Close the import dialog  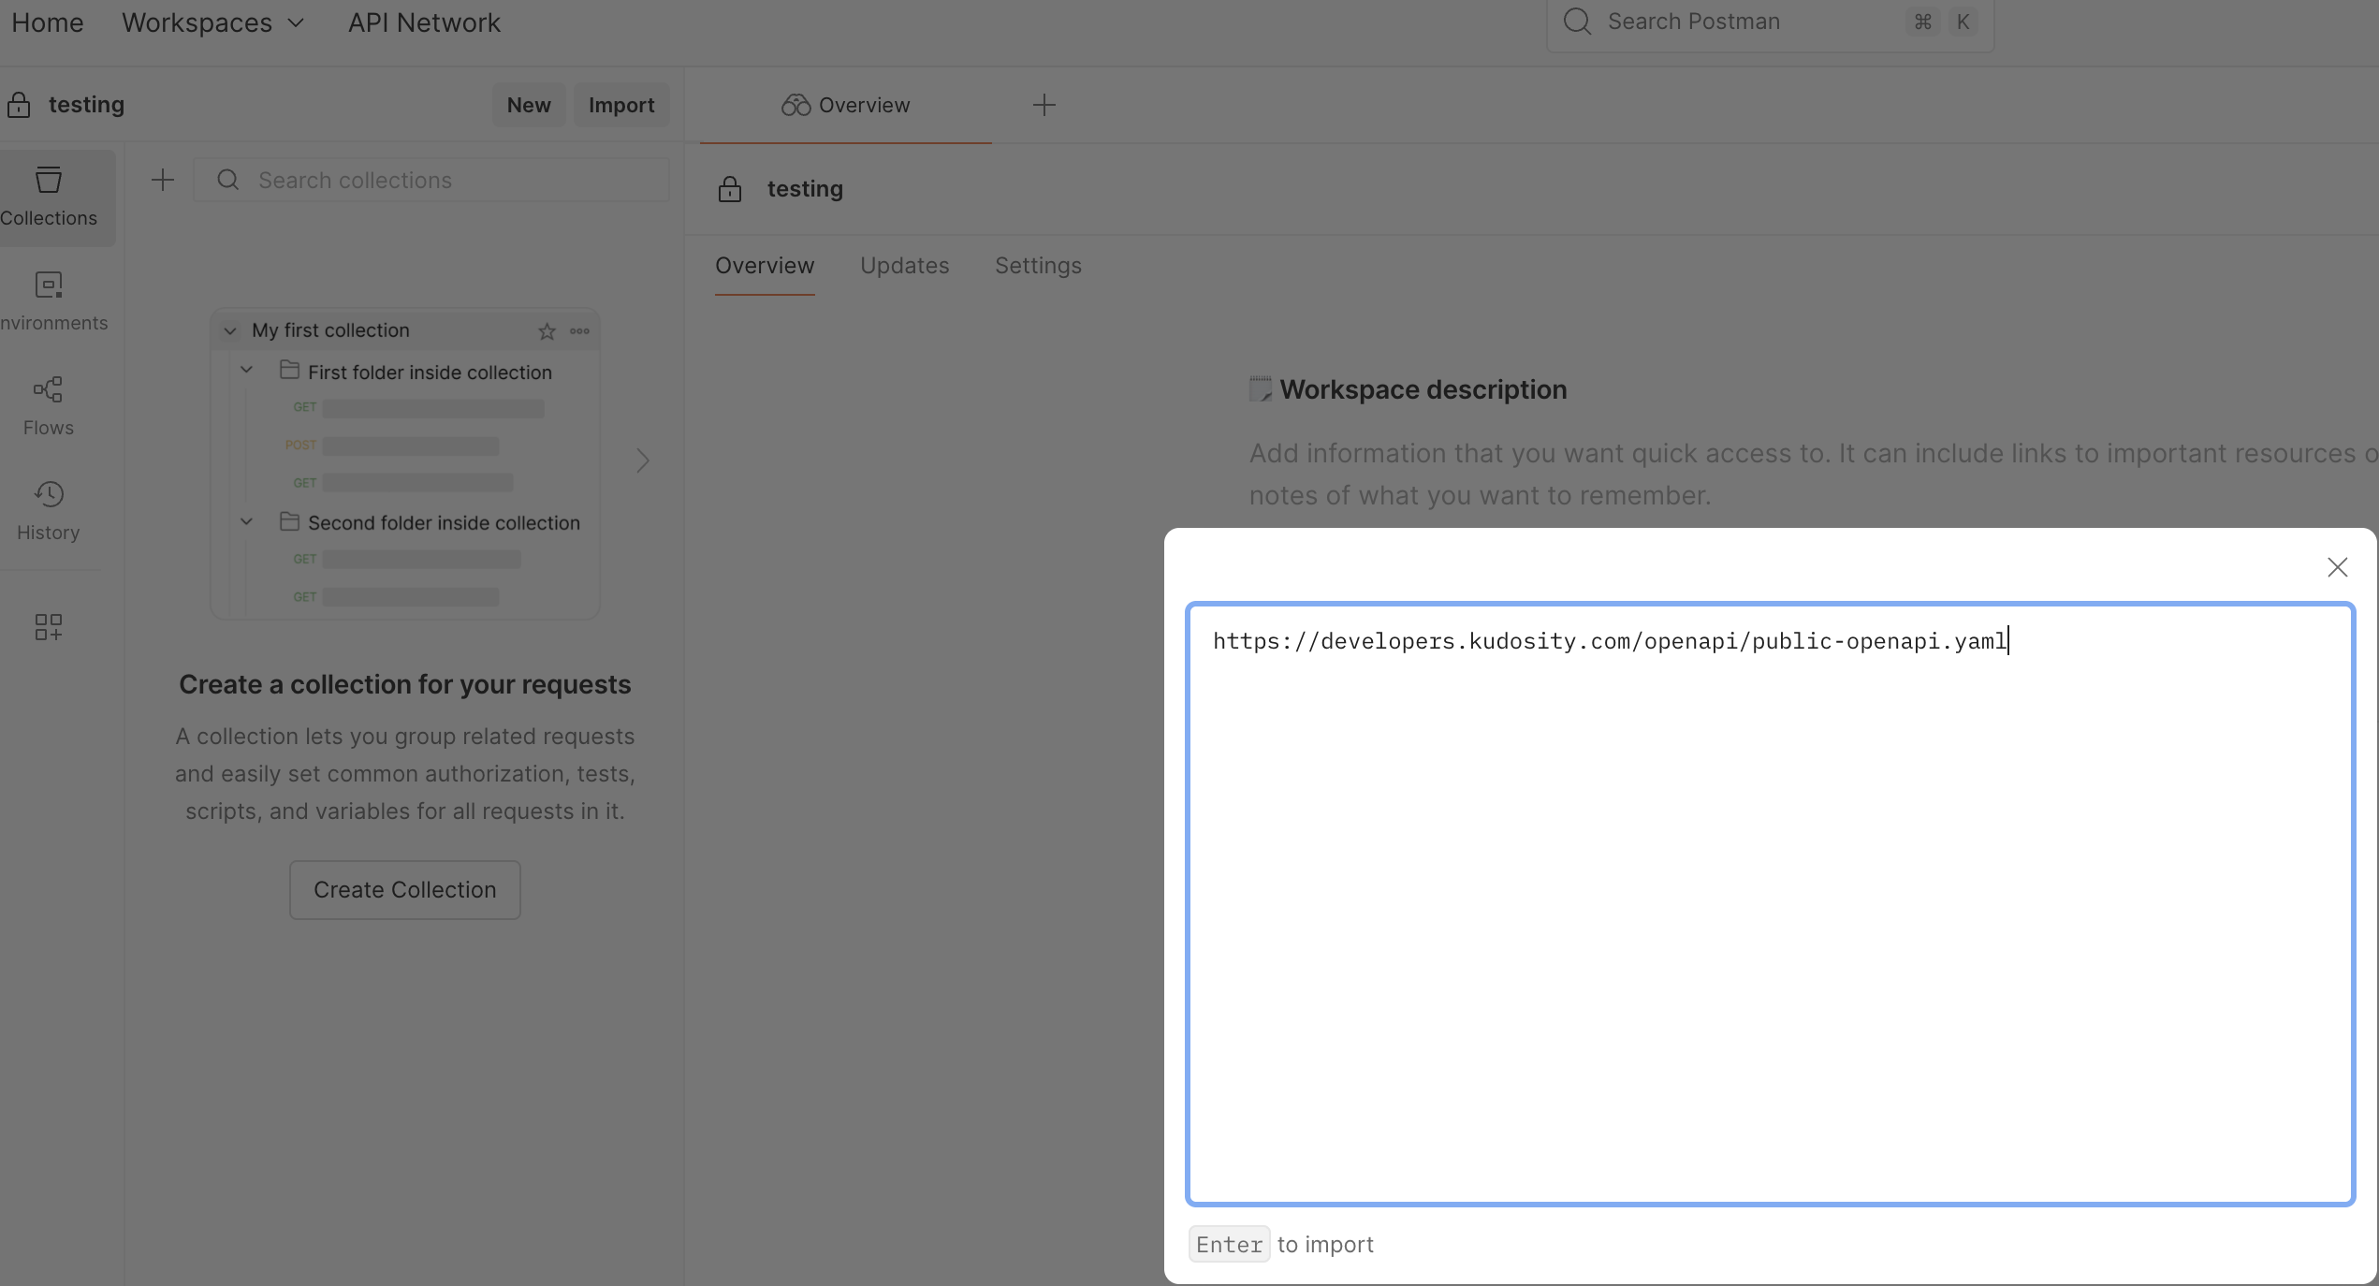click(2338, 567)
